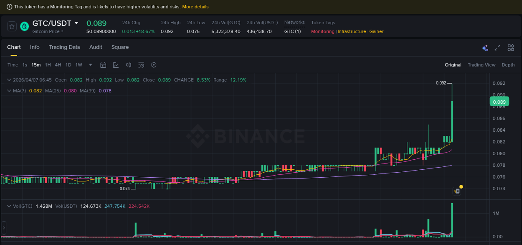Click the GTC (1) network label
Viewport: 522px width, 245px height.
[x=292, y=31]
